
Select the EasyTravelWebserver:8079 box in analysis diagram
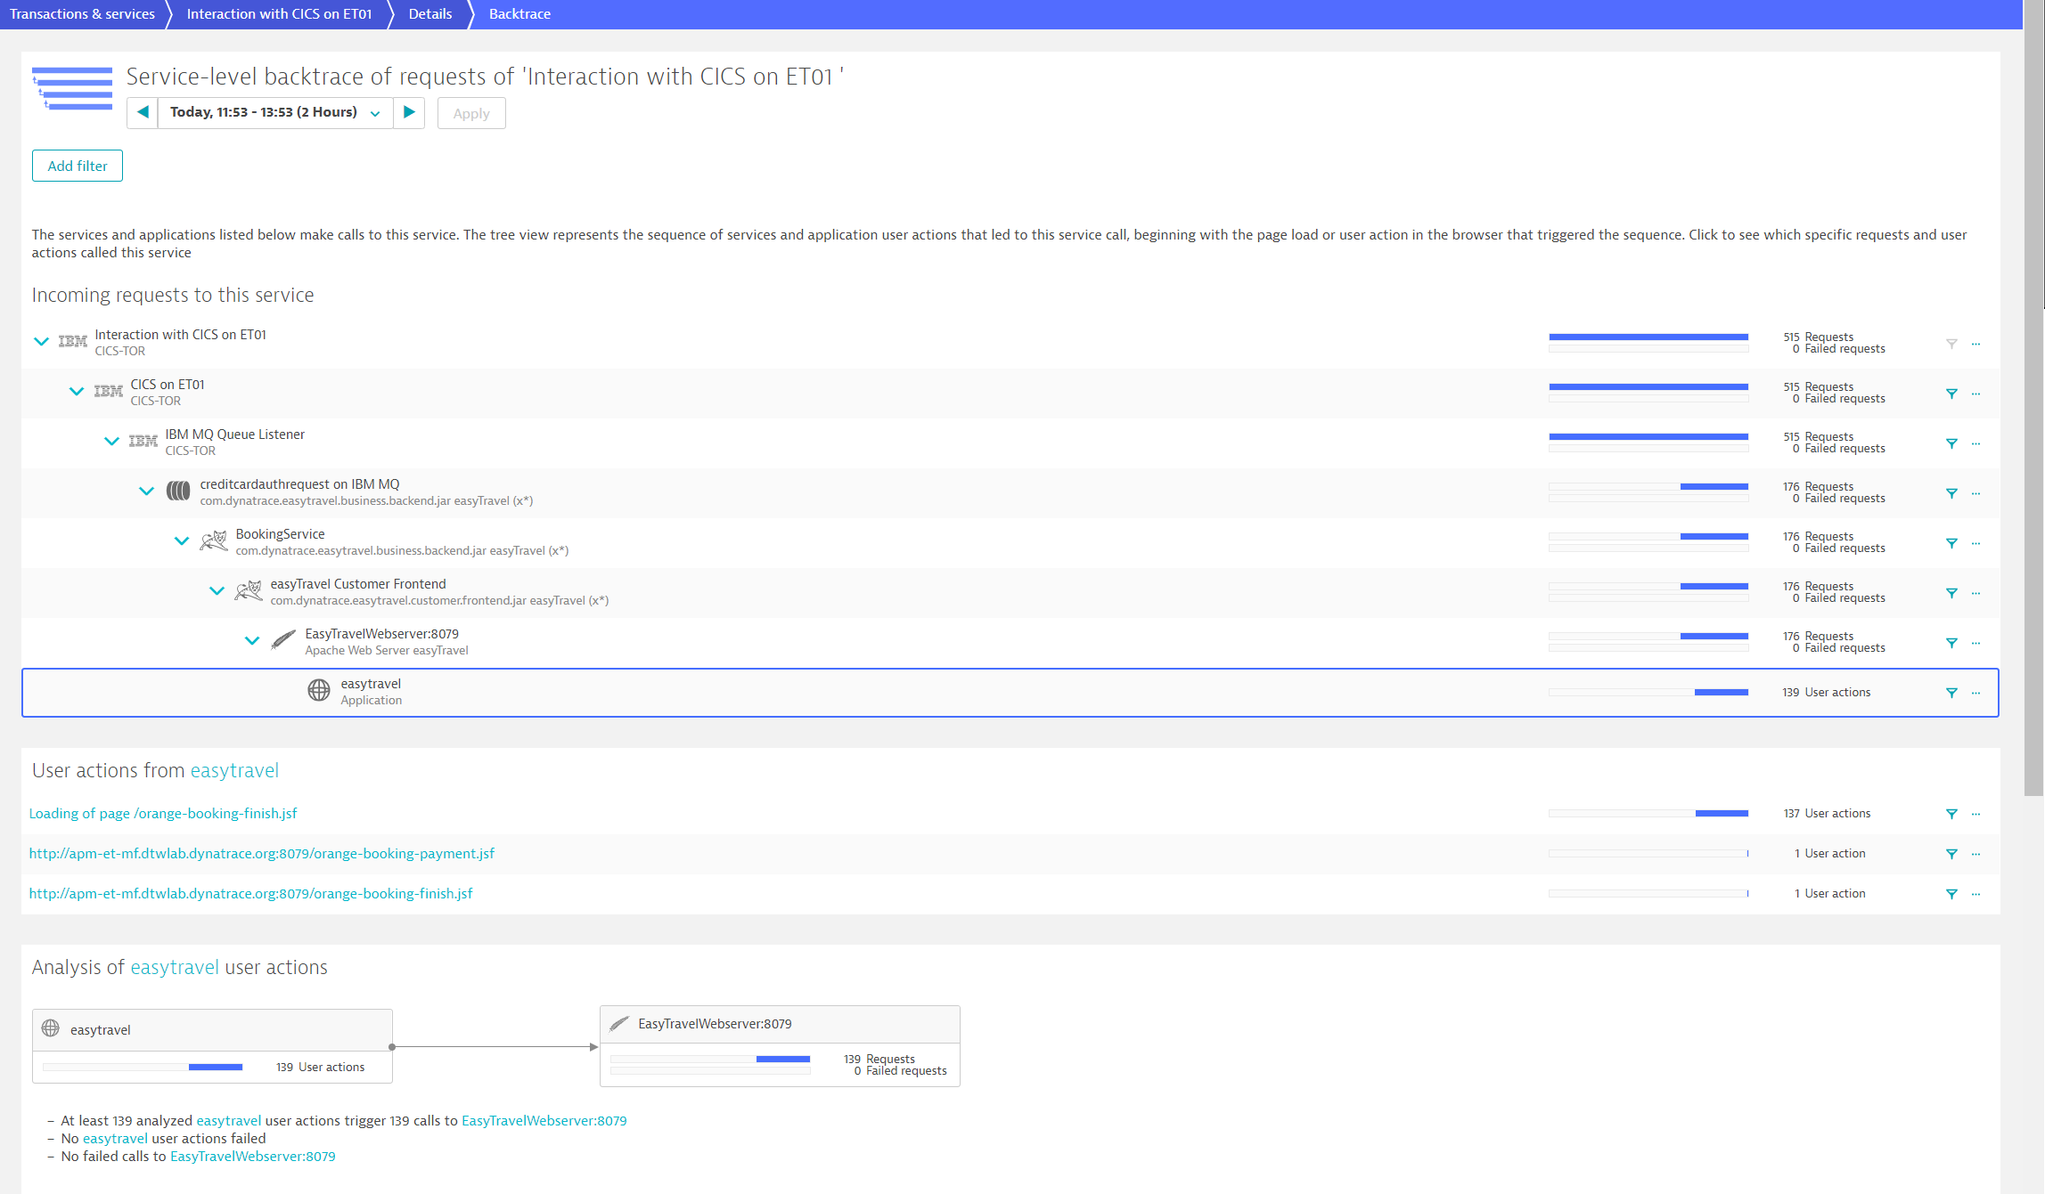coord(780,1046)
